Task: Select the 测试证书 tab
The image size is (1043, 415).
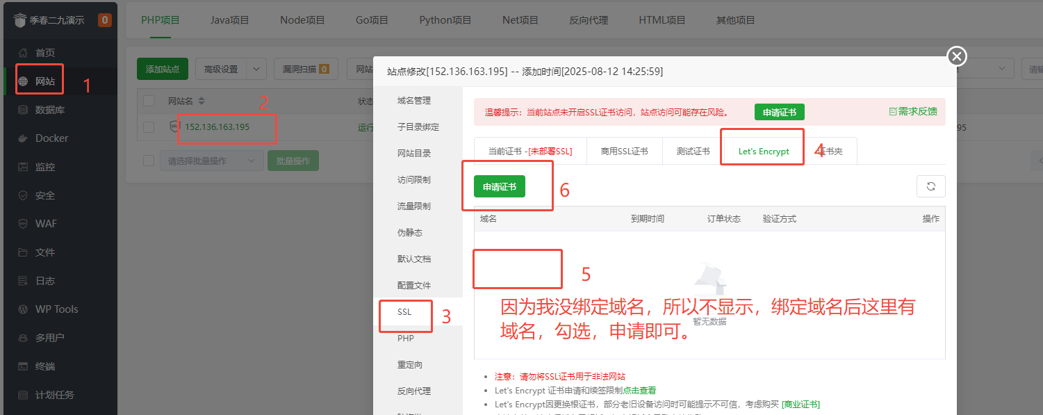Action: tap(693, 151)
